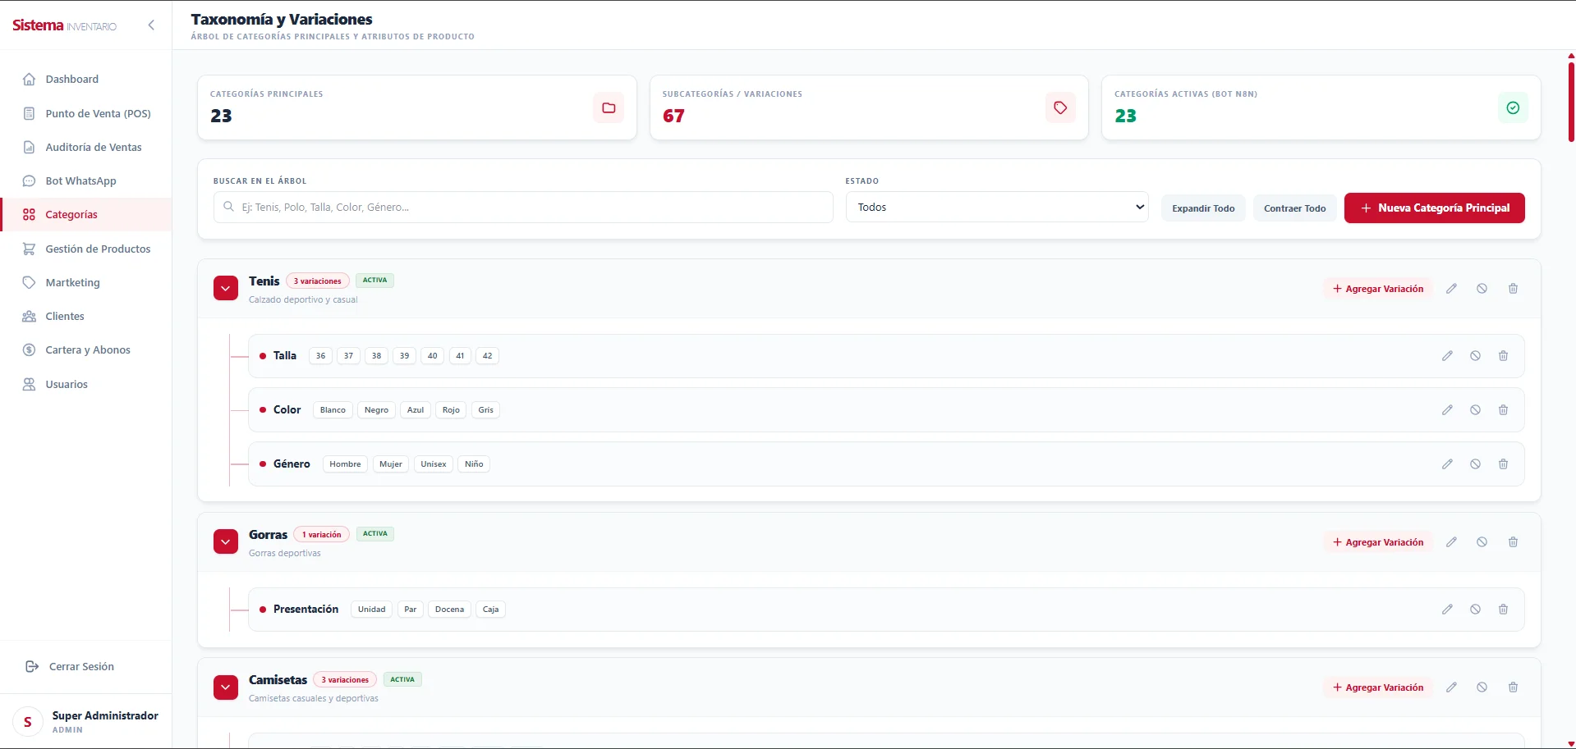Viewport: 1576px width, 749px height.
Task: Open the Estado dropdown showing Todos
Action: pyautogui.click(x=997, y=208)
